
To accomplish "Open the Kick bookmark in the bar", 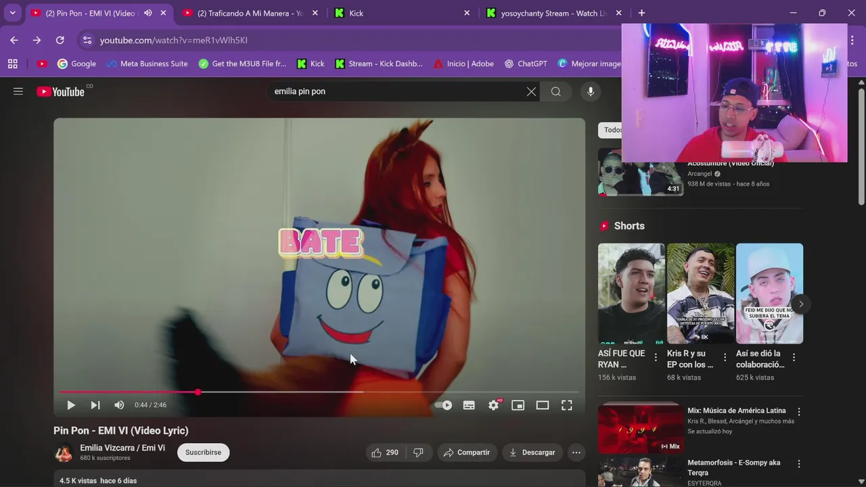I will (311, 64).
